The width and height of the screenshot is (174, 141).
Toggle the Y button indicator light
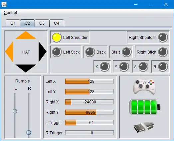click(124, 67)
